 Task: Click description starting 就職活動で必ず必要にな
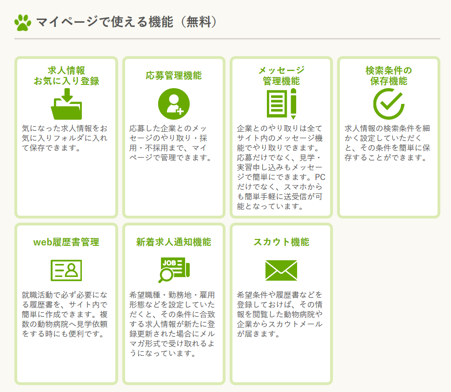tap(65, 314)
